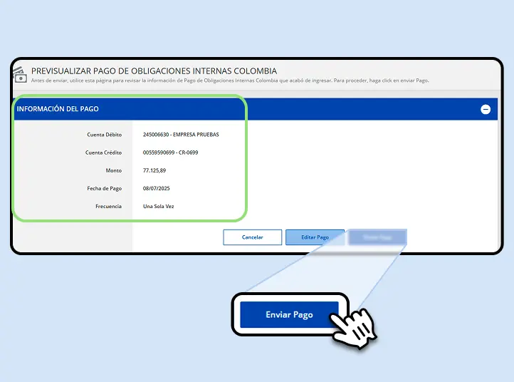Click the Fecha de Pago label

(104, 188)
